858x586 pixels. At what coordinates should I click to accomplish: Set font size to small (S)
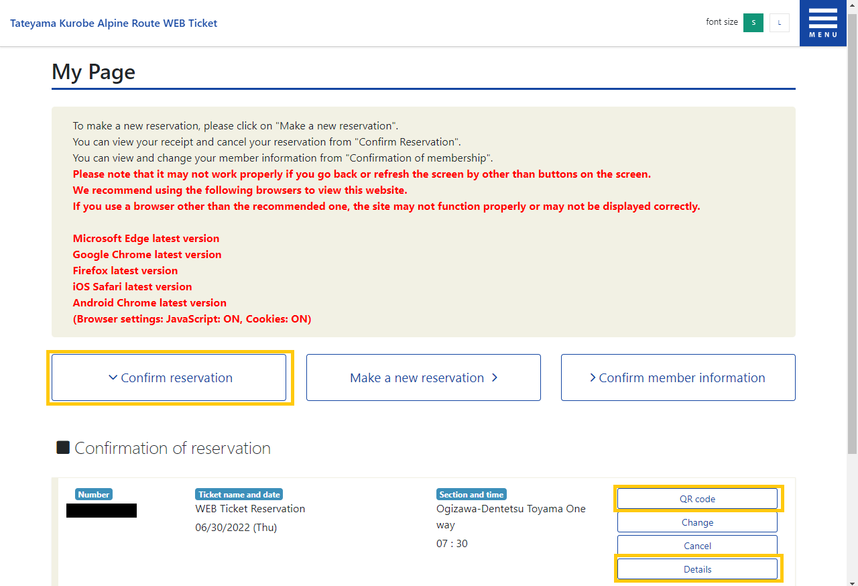[x=753, y=23]
